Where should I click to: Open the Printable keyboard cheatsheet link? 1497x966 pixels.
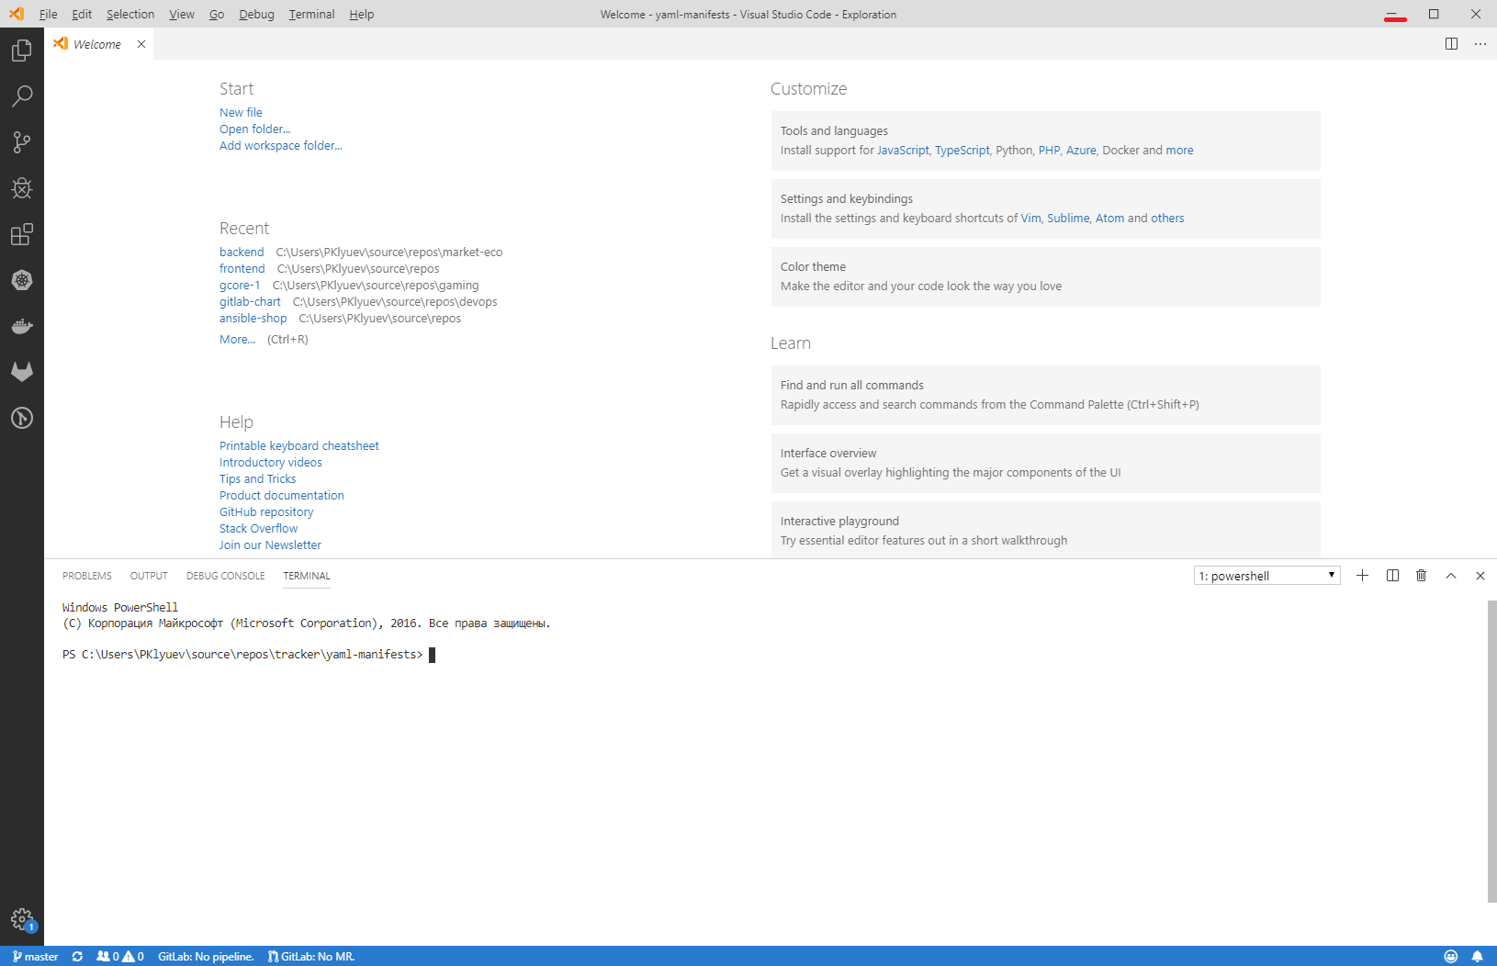[298, 445]
